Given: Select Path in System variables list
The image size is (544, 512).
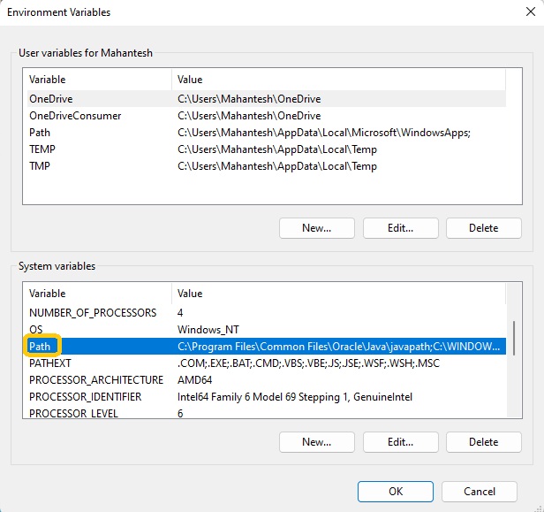Looking at the screenshot, I should point(267,347).
